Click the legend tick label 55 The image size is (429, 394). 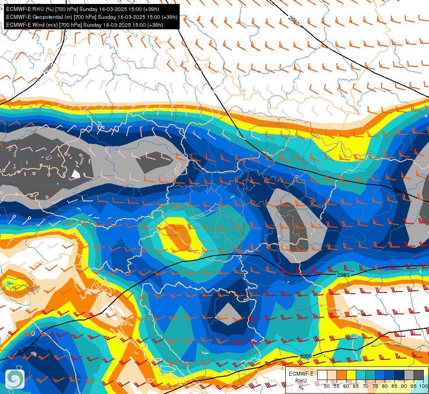[337, 386]
